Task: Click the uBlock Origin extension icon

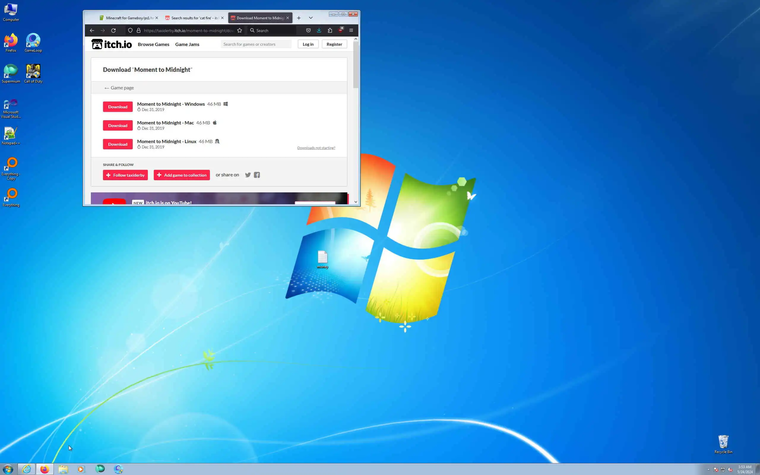Action: (341, 31)
